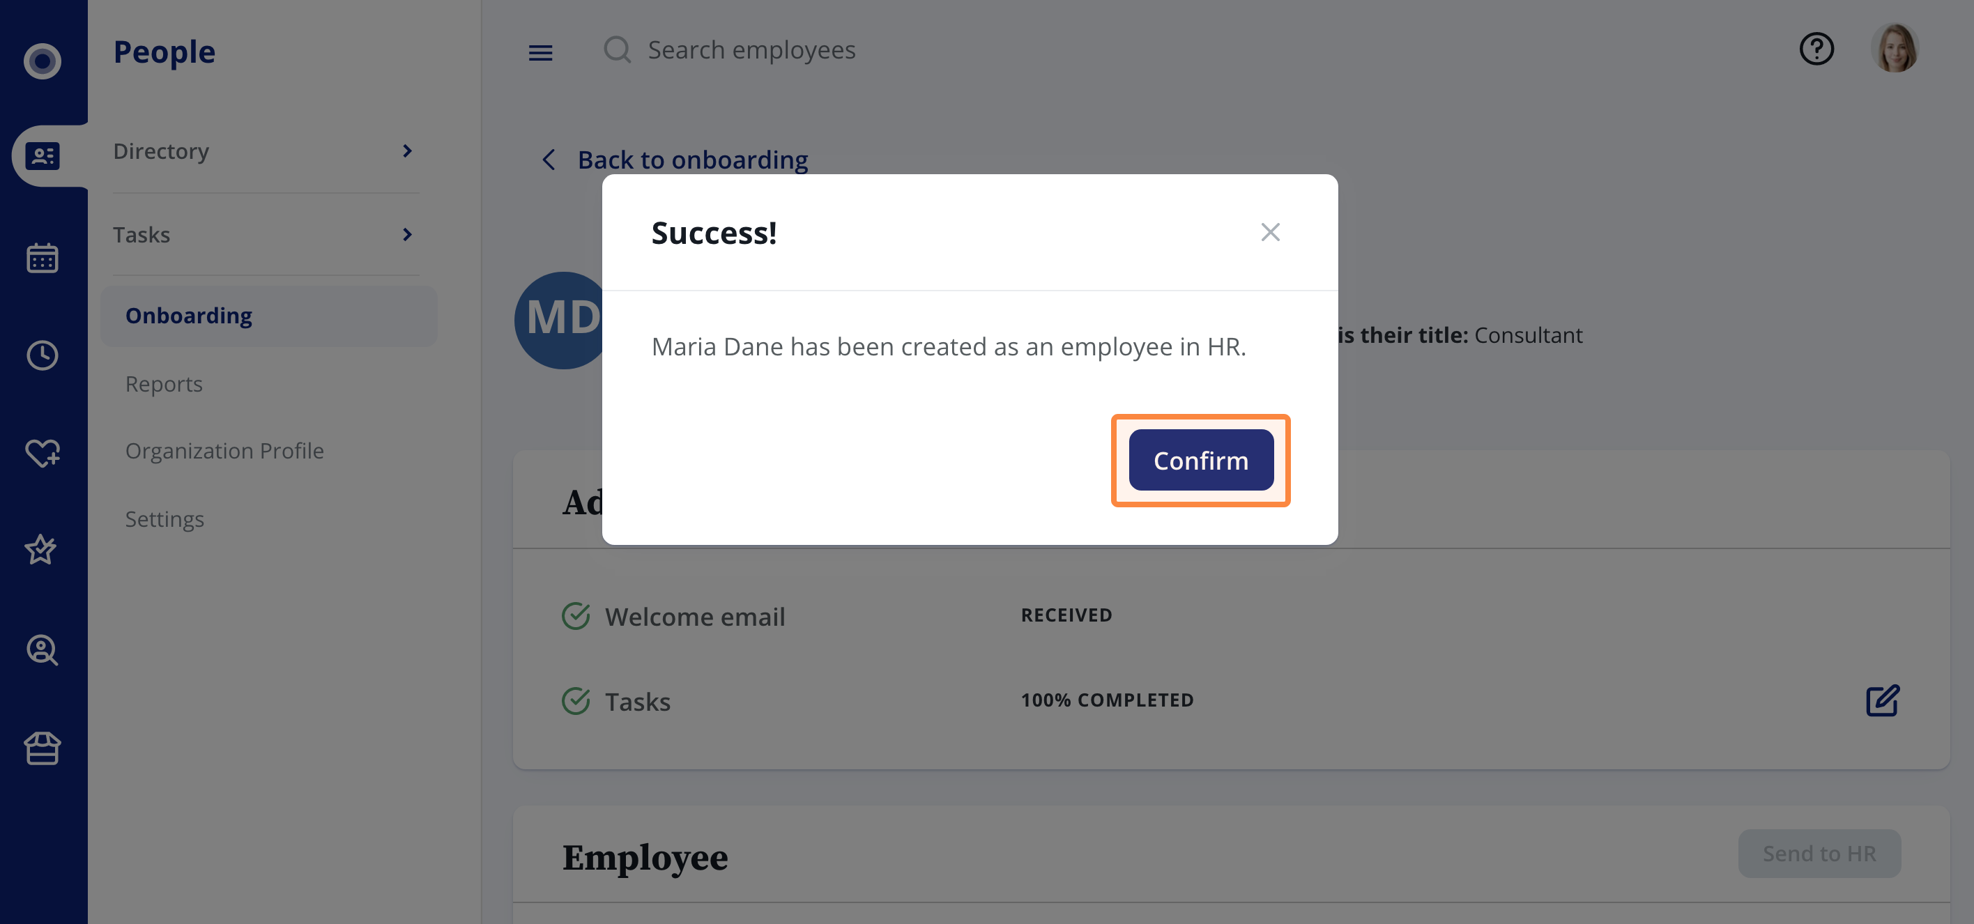Toggle the hamburger menu icon
The height and width of the screenshot is (924, 1974).
(x=540, y=52)
